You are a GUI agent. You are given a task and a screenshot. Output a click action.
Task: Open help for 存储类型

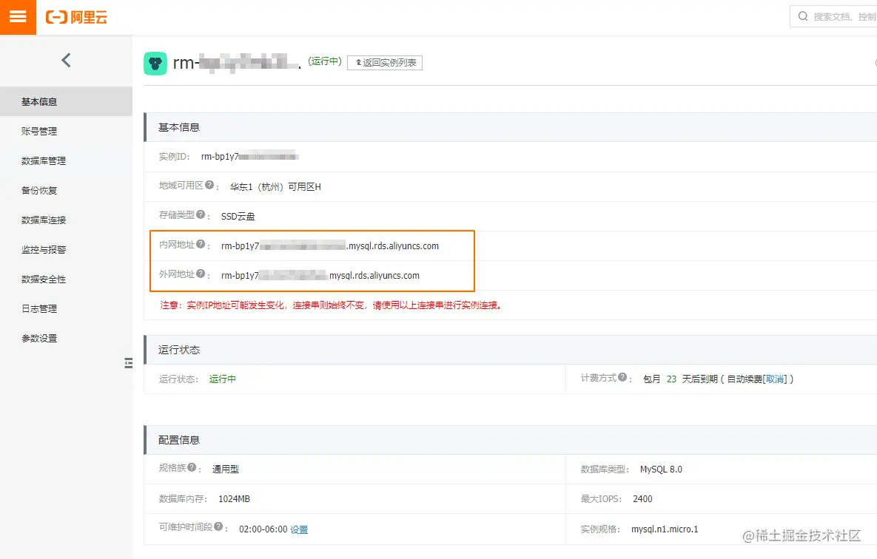[201, 214]
